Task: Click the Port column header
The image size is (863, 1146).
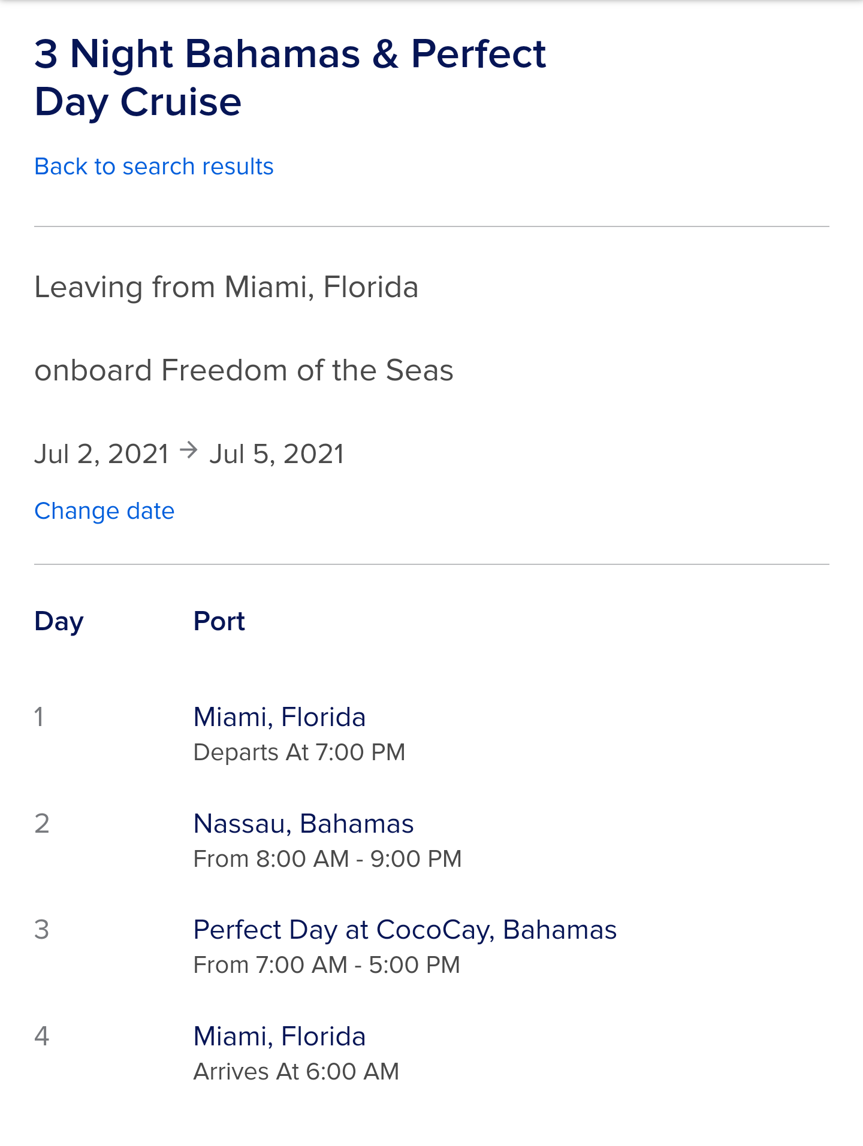Action: 219,621
